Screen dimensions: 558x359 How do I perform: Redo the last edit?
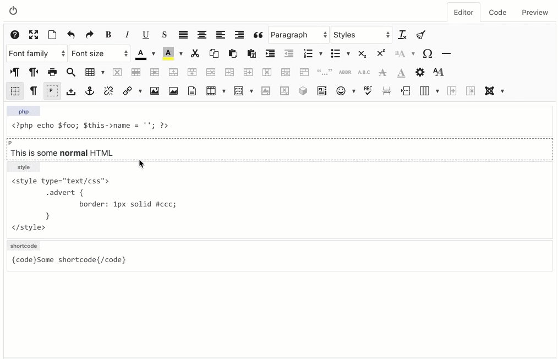90,35
